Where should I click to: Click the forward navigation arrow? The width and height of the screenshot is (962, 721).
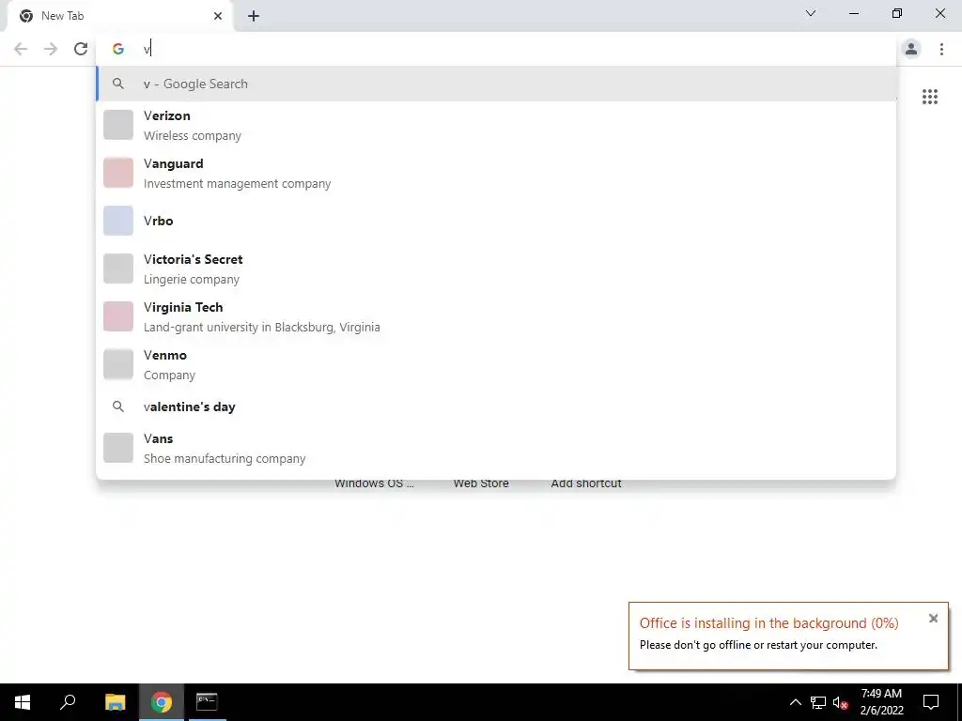pos(51,49)
